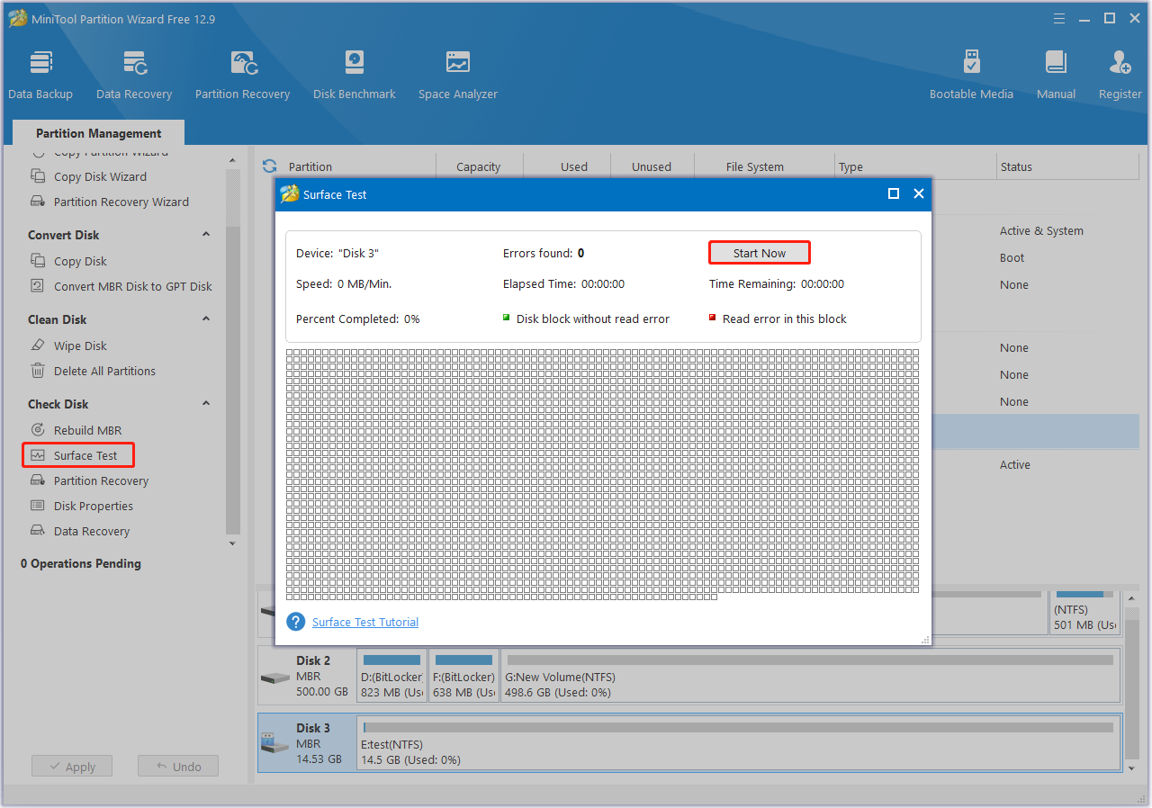This screenshot has width=1152, height=808.
Task: Click the 'Boot' status cell
Action: (x=1012, y=257)
